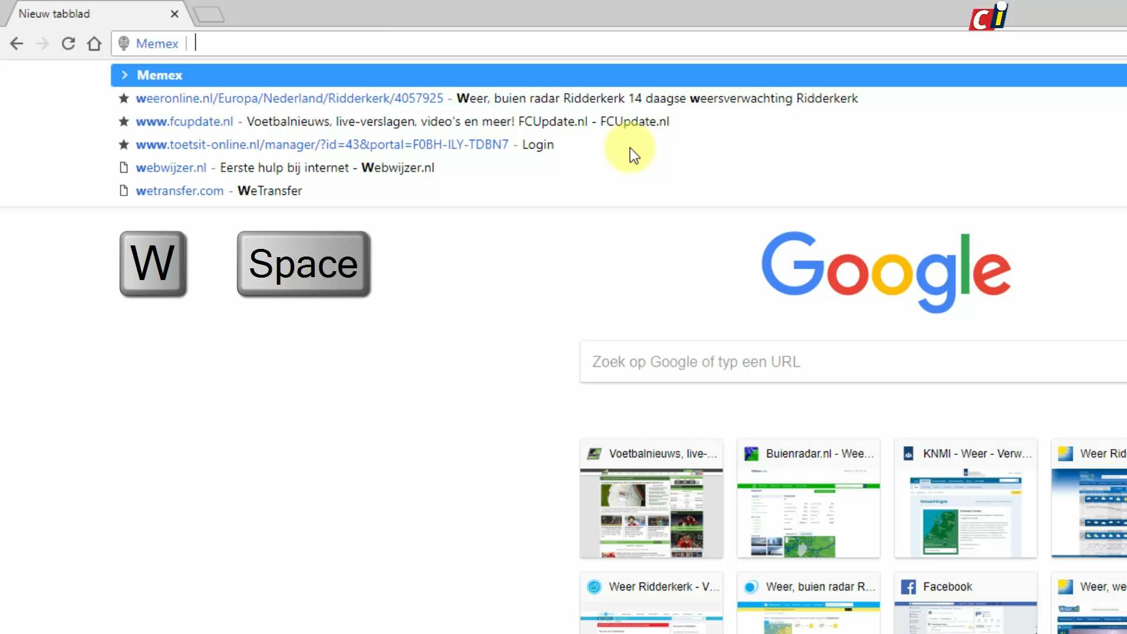Click the page icon next to webwijzer.nl
This screenshot has width=1127, height=634.
pos(123,167)
